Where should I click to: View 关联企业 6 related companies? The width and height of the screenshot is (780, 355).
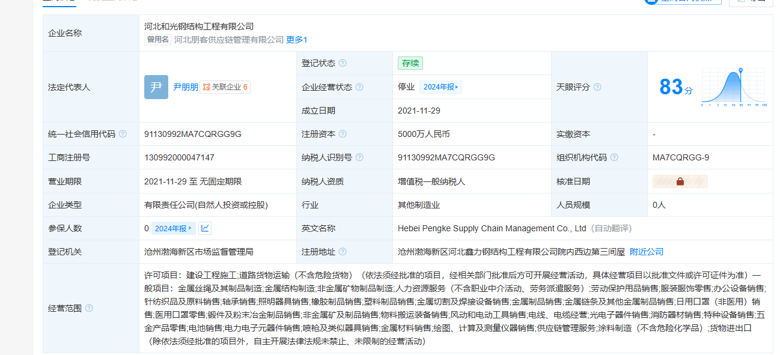[x=225, y=87]
